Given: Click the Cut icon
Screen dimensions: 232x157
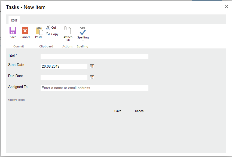Looking at the screenshot, I should (51, 27).
